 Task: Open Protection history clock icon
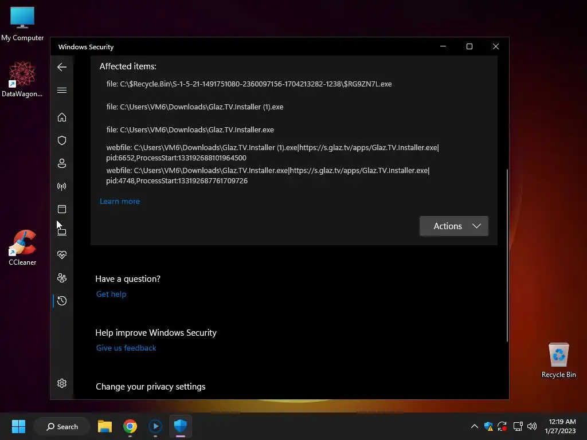tap(62, 301)
